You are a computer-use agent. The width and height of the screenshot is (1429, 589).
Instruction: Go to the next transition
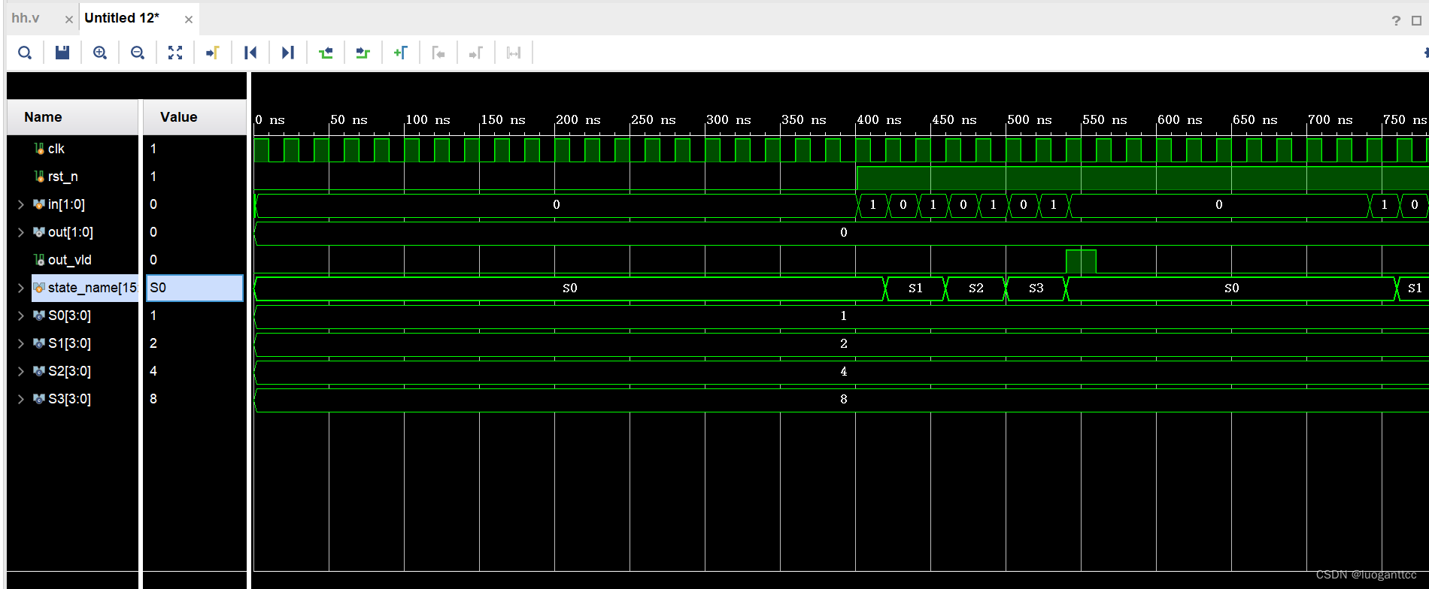363,53
